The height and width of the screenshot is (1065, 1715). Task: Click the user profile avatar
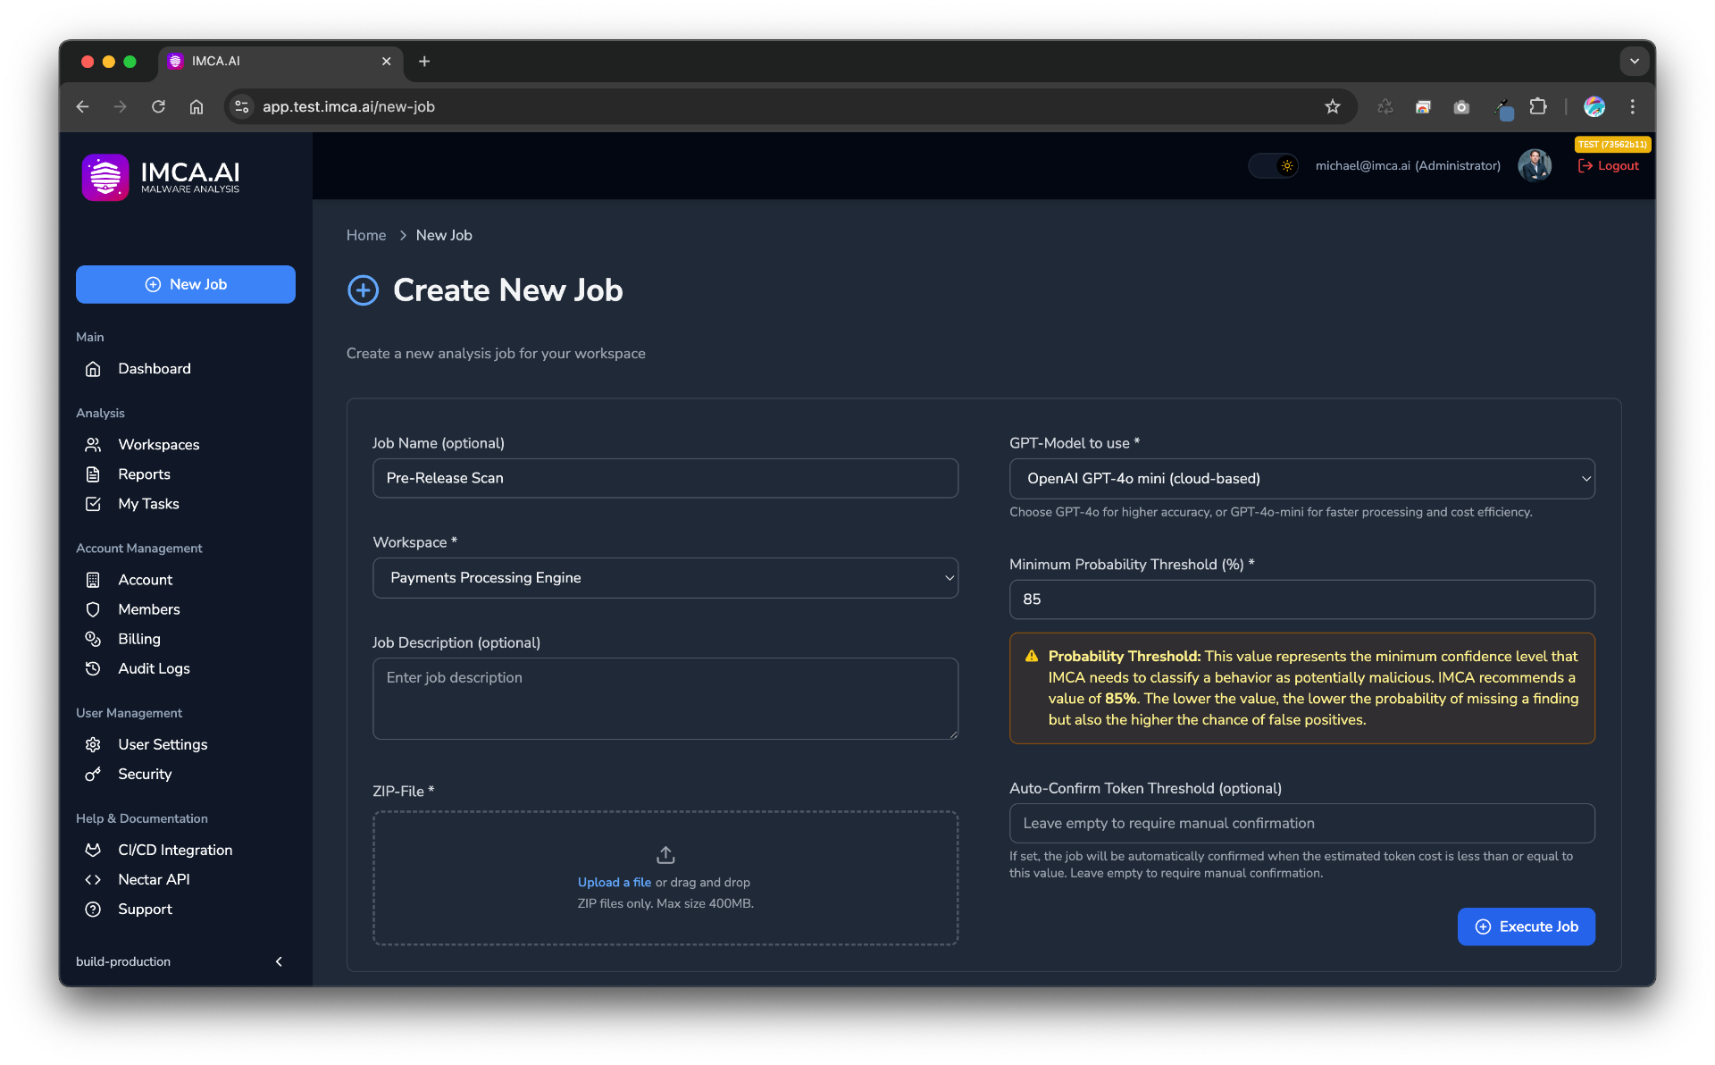coord(1535,165)
